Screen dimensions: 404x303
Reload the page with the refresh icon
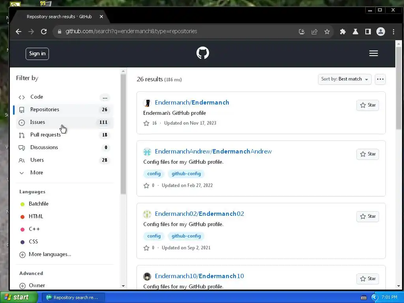tap(44, 32)
